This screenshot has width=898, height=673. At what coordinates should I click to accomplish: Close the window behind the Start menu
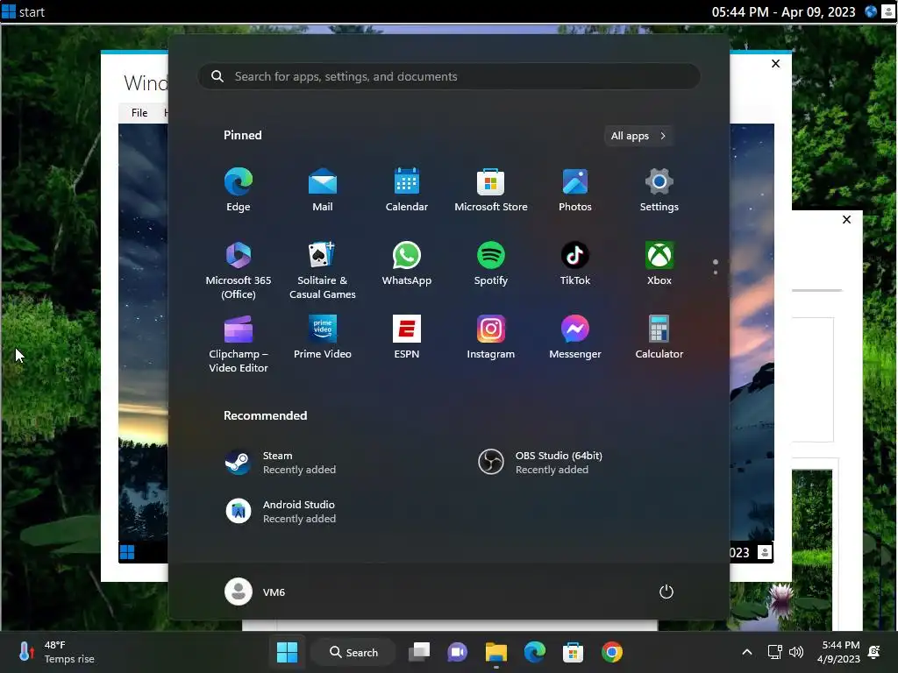pyautogui.click(x=775, y=63)
